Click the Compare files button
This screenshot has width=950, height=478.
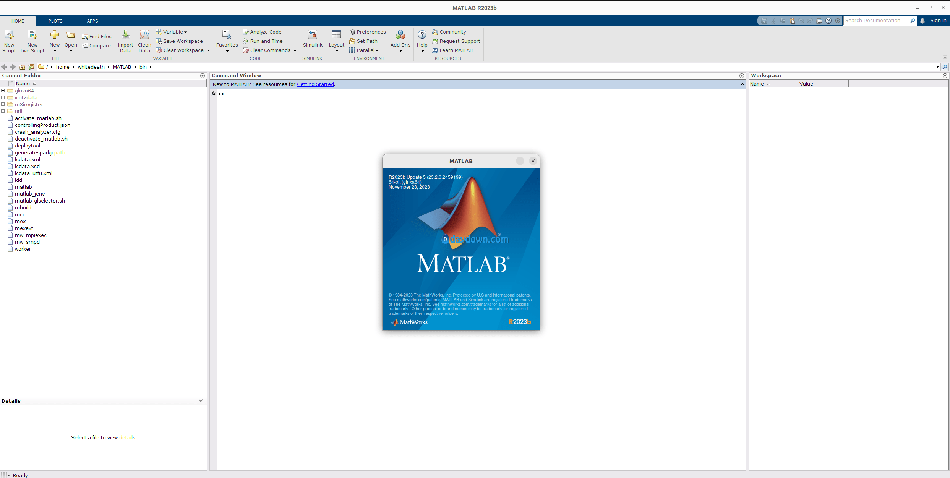point(96,45)
